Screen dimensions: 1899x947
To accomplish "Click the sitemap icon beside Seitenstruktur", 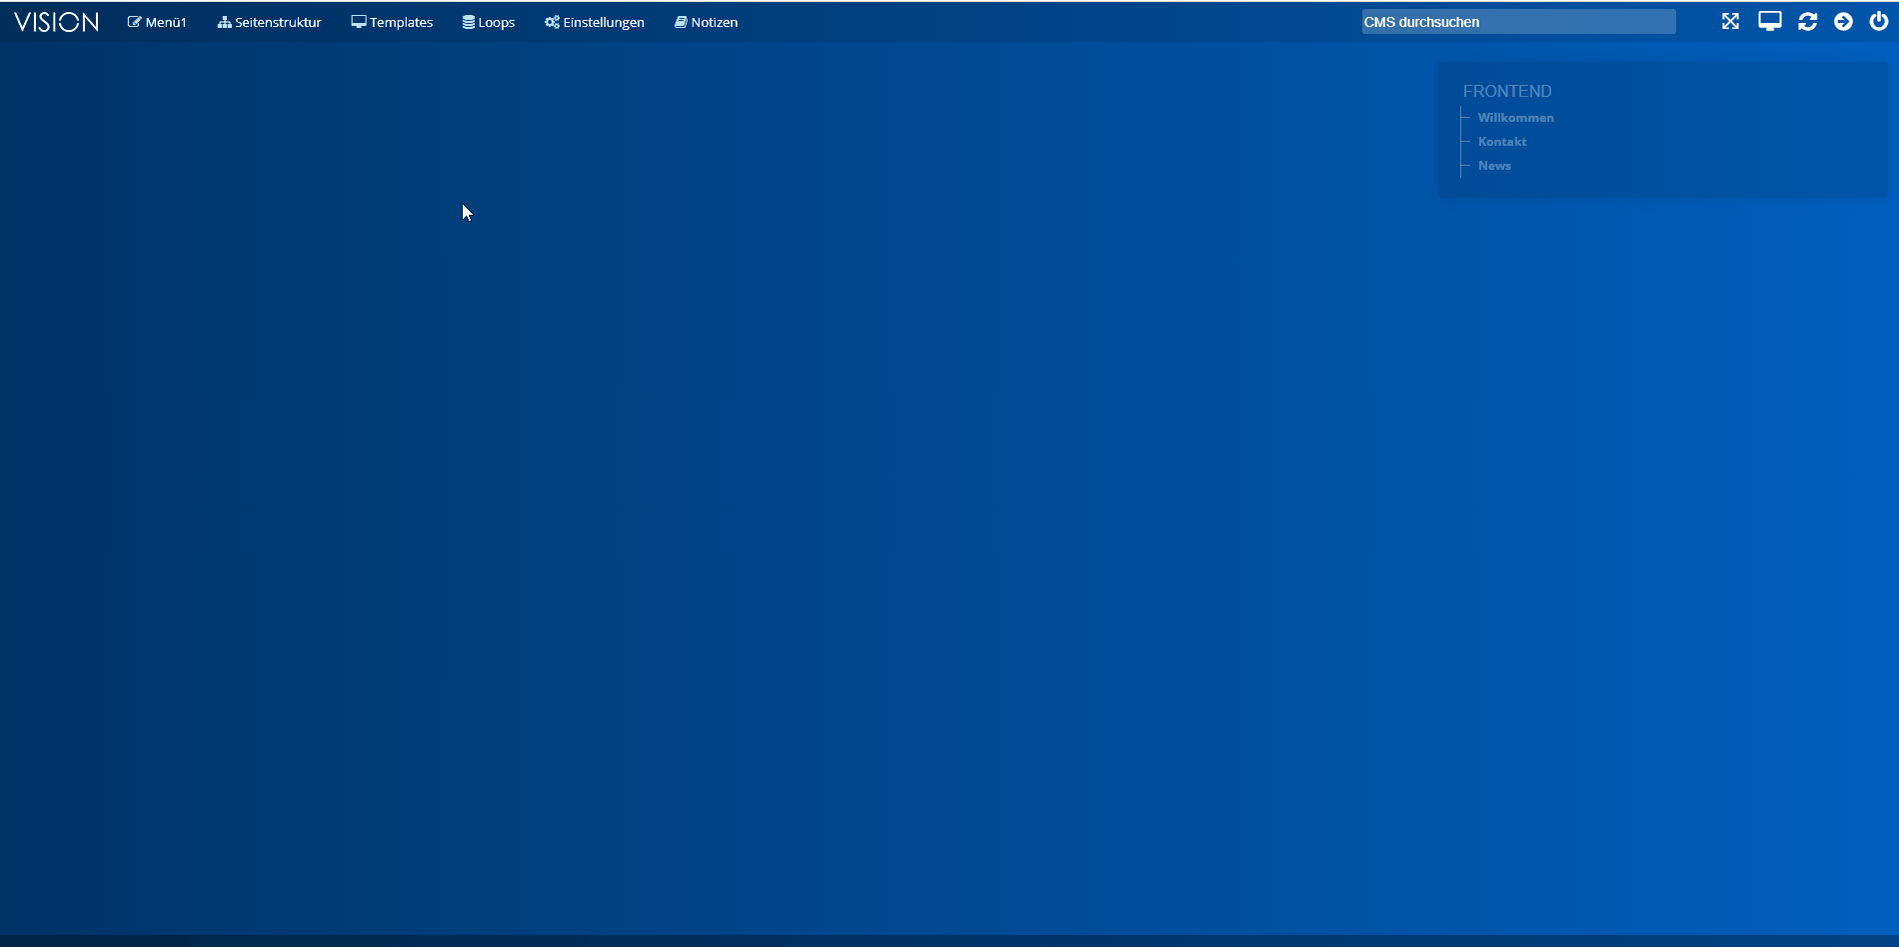I will tap(224, 22).
